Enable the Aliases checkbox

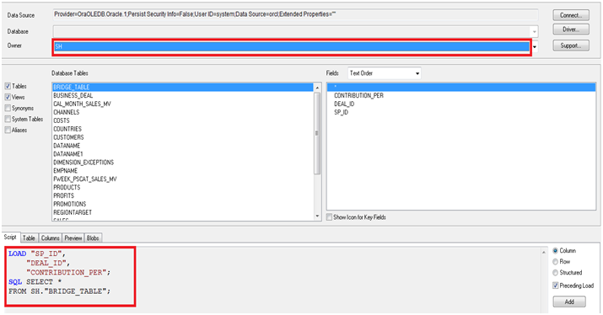[8, 131]
